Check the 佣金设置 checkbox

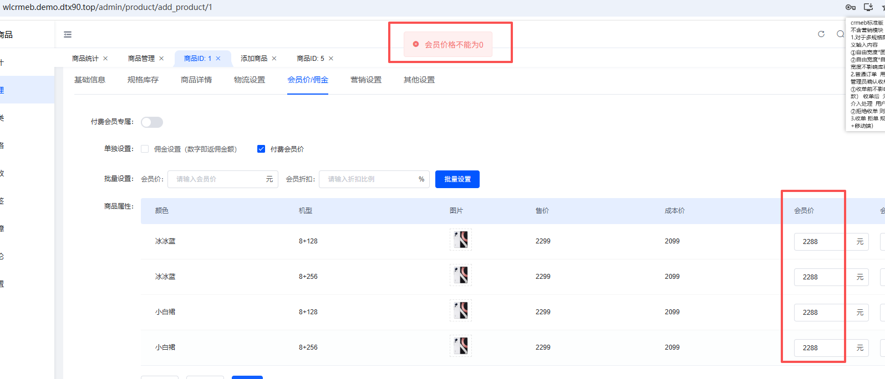[x=145, y=149]
